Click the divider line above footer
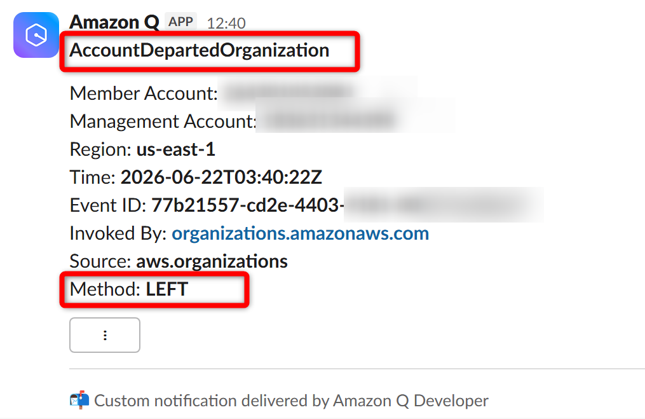 click(x=357, y=369)
